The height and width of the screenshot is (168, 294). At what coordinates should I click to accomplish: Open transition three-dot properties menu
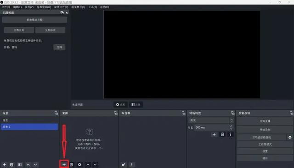click(x=231, y=134)
